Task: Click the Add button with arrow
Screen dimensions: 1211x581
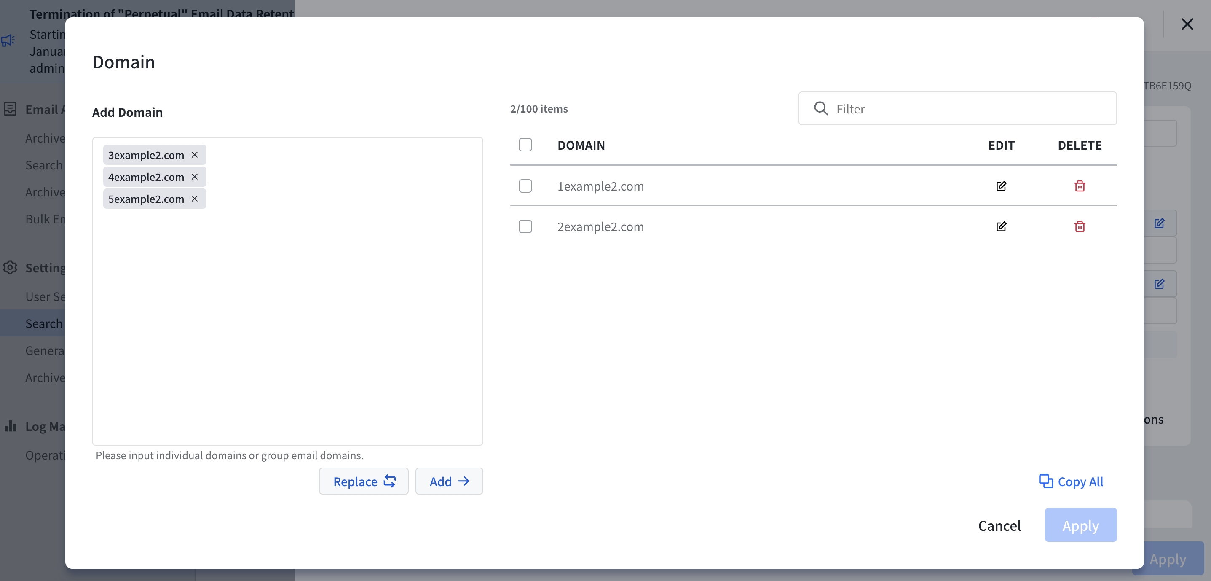Action: pyautogui.click(x=449, y=481)
